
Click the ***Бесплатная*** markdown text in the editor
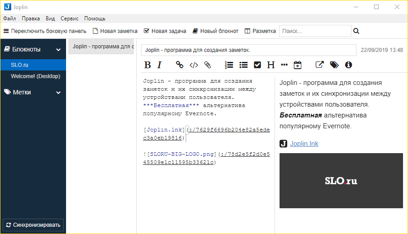pyautogui.click(x=171, y=105)
